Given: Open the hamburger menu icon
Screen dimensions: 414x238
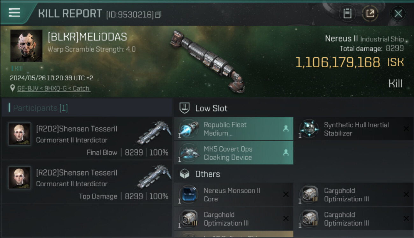Looking at the screenshot, I should coord(14,12).
